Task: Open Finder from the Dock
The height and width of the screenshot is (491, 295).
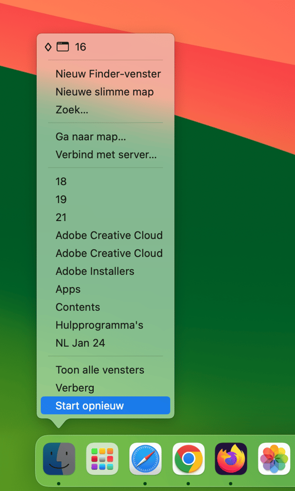Action: [x=59, y=459]
